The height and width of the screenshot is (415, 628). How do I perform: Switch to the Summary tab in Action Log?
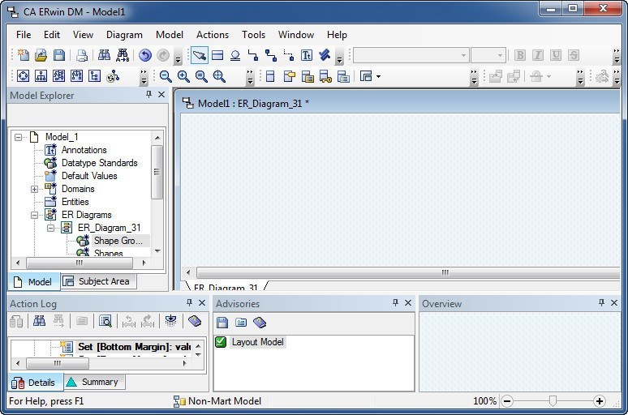pos(92,382)
